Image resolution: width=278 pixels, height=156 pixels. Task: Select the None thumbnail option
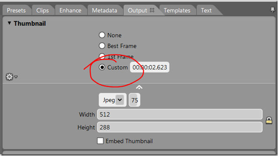coord(102,35)
